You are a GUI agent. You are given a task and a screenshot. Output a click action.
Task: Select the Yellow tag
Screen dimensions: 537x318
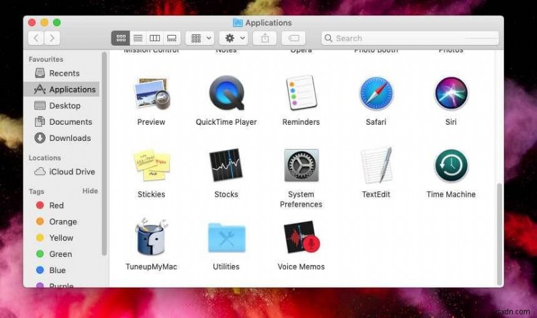[62, 238]
